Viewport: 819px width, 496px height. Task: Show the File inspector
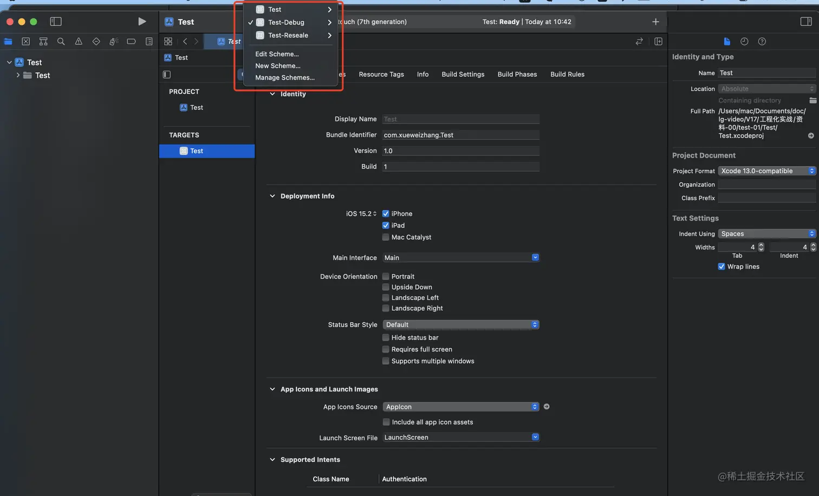(727, 41)
